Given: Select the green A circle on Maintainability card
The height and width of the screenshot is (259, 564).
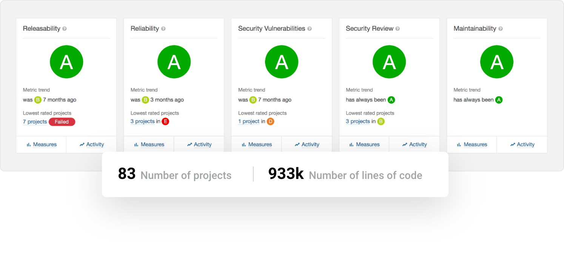Looking at the screenshot, I should click(x=497, y=62).
